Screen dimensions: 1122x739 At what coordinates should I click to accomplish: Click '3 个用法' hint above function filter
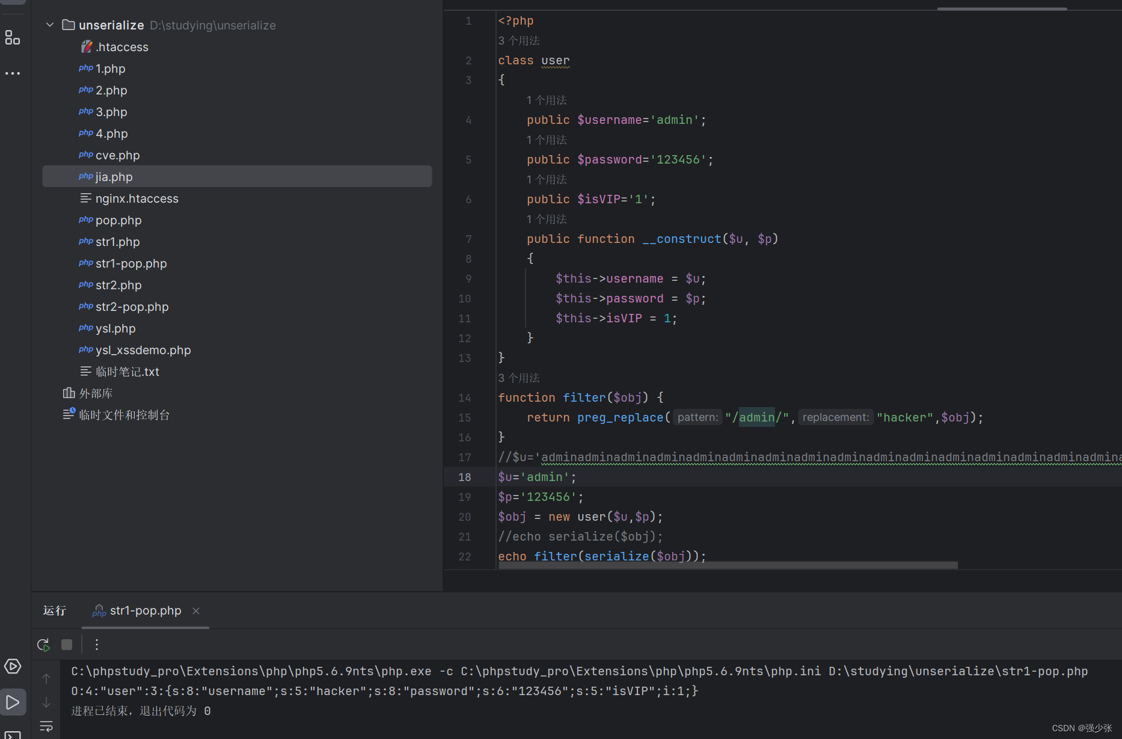[x=519, y=378]
